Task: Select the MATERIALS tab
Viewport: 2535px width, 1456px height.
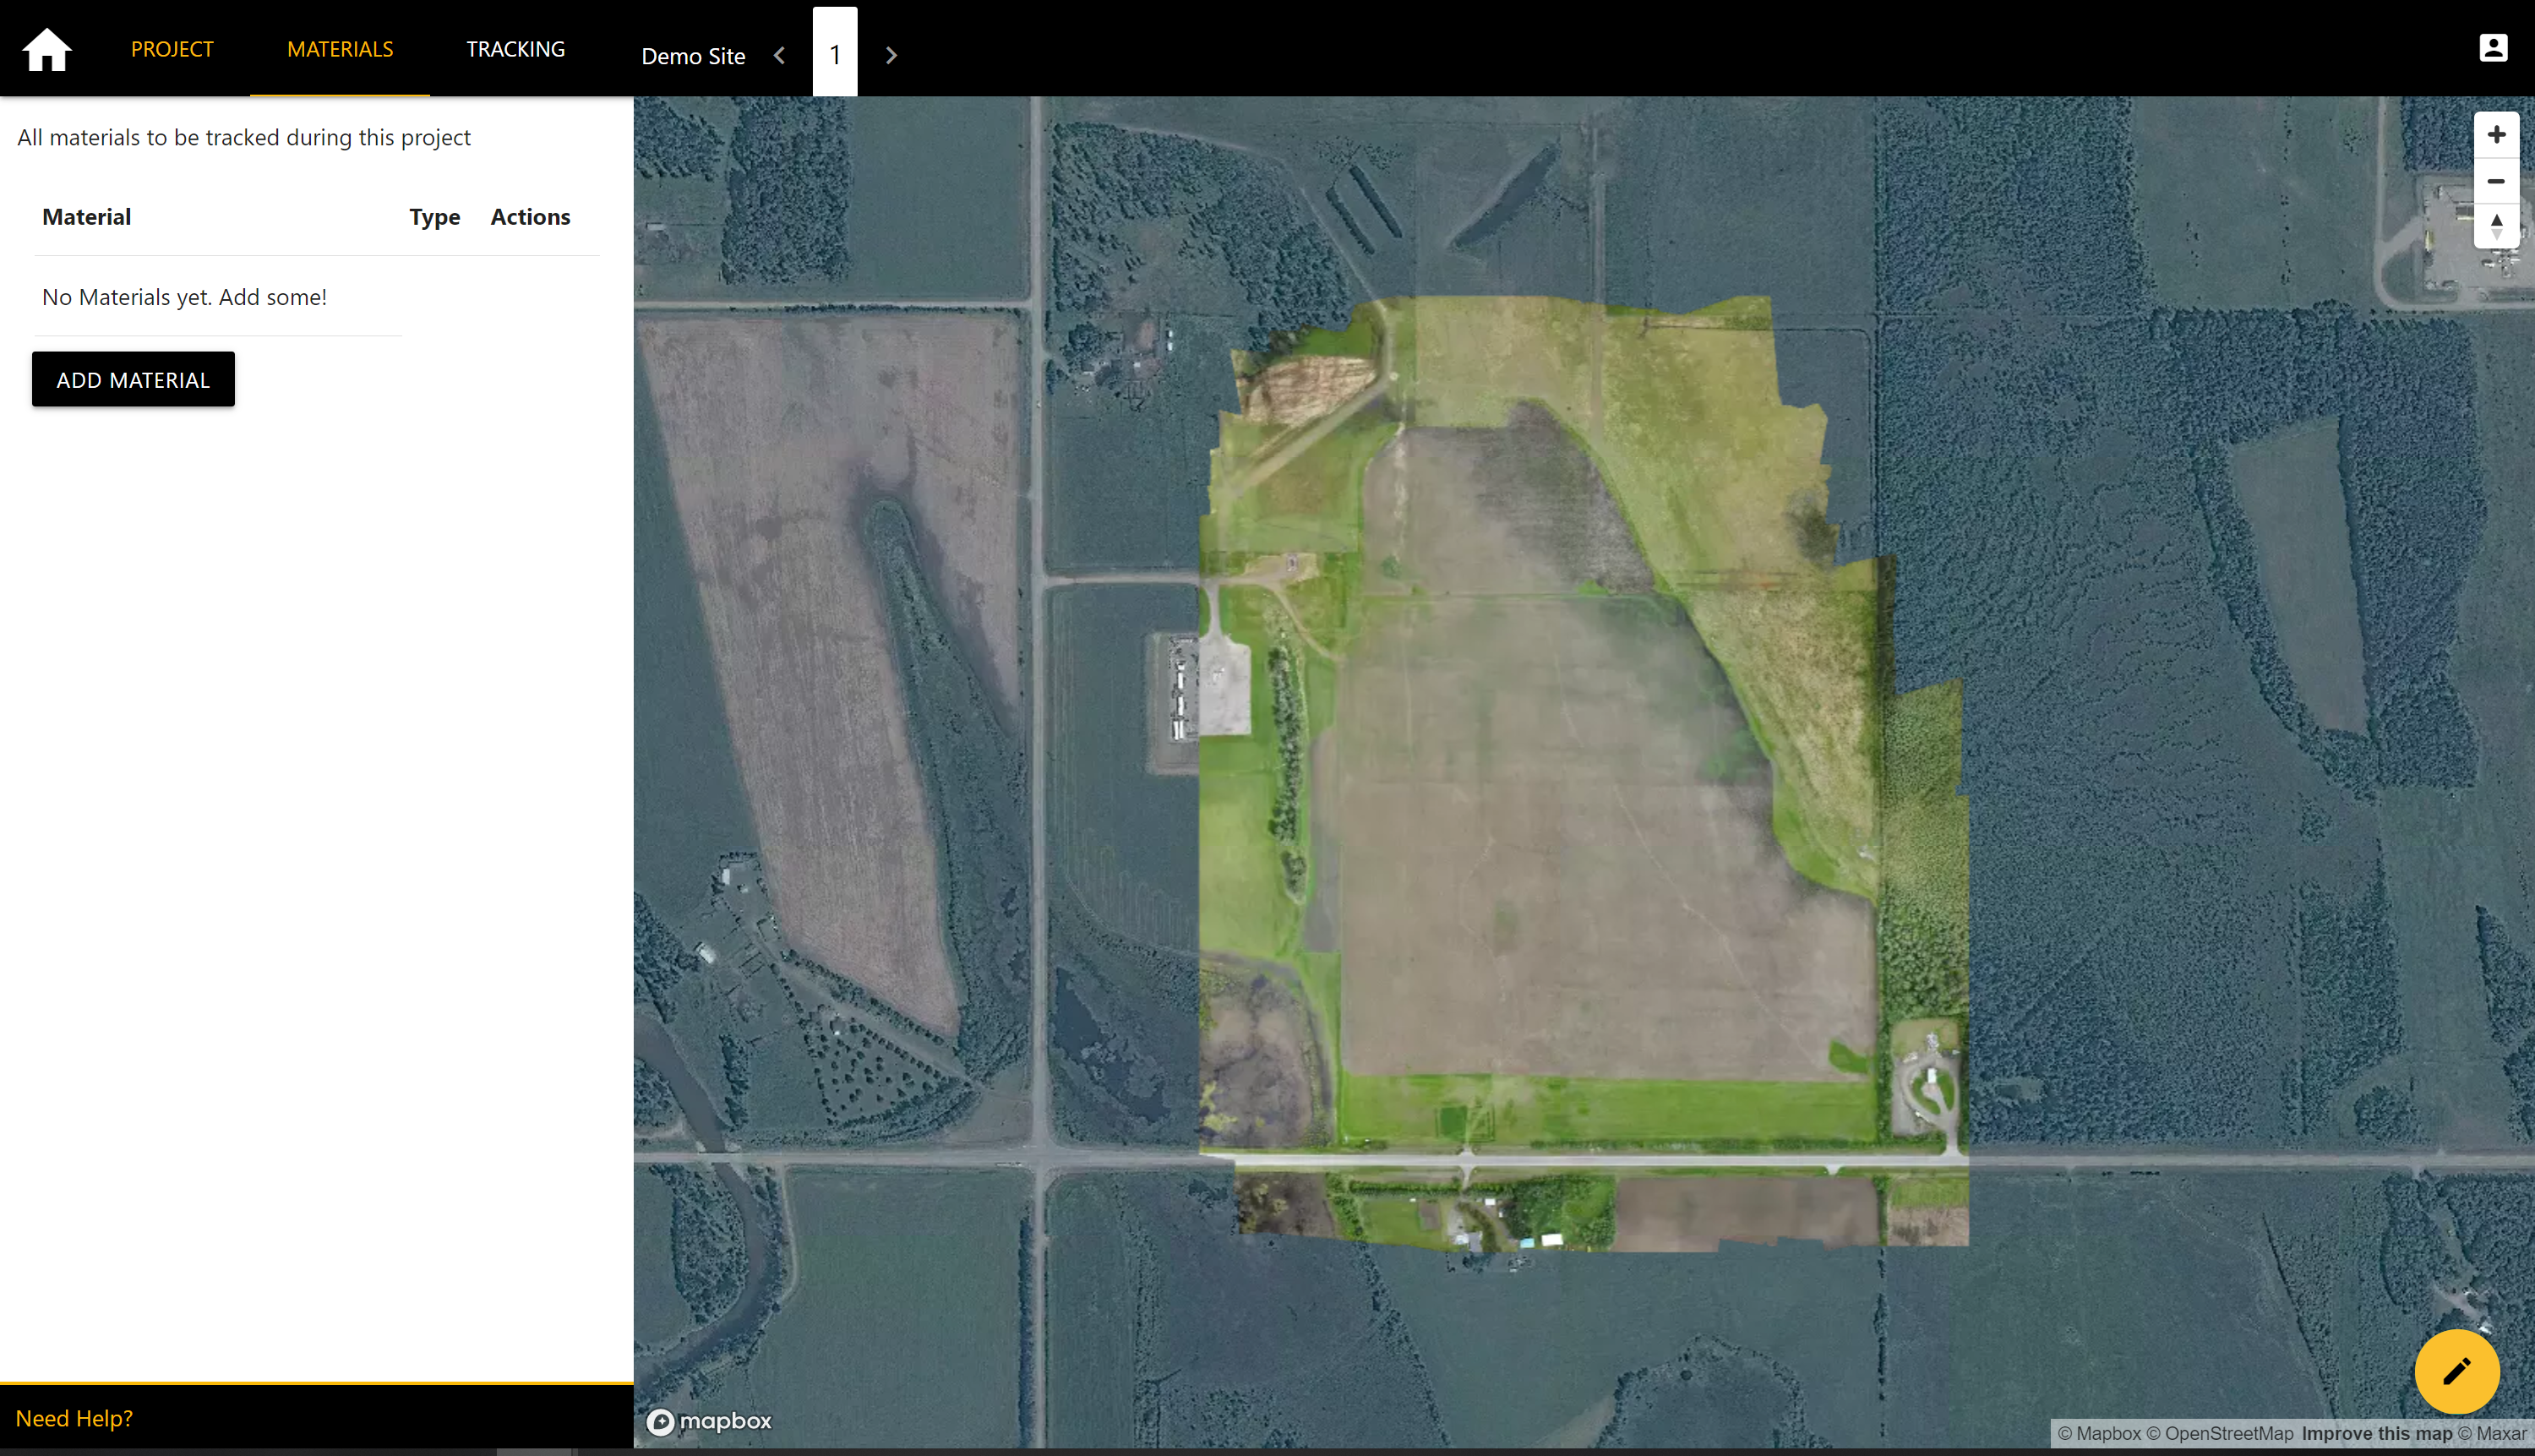Action: click(340, 49)
